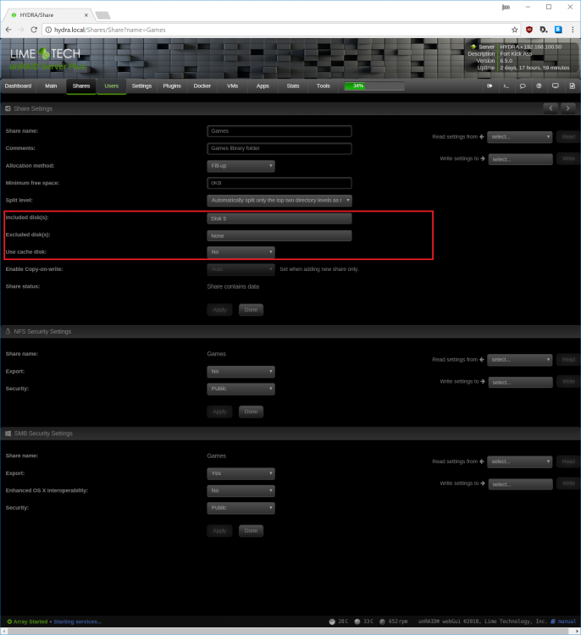Click Done in NFS Security Settings
The width and height of the screenshot is (581, 635).
point(251,411)
